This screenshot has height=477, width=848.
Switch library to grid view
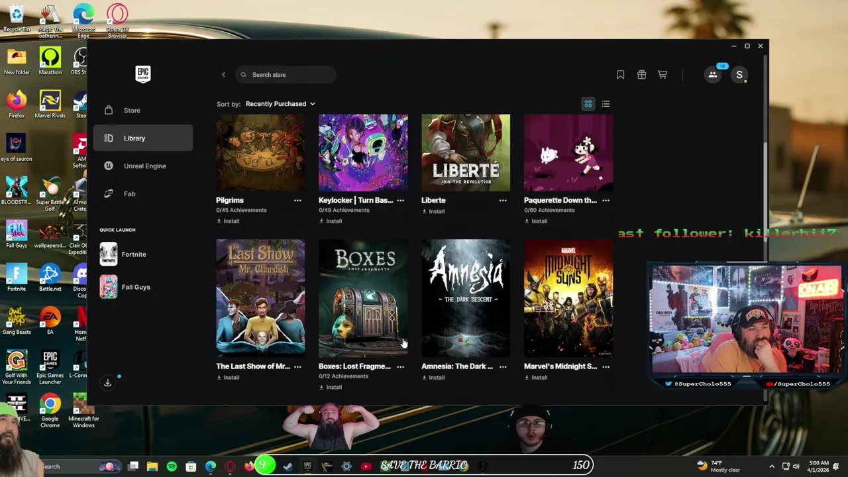coord(588,104)
